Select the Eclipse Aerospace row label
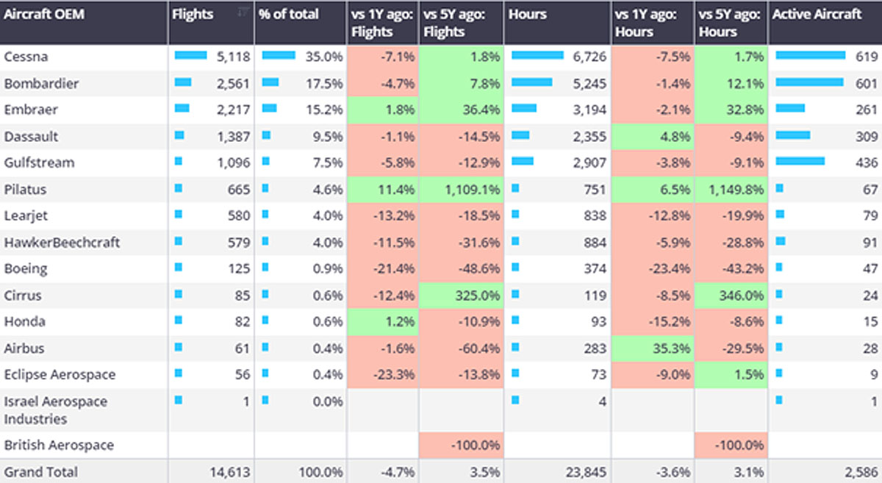 click(60, 374)
